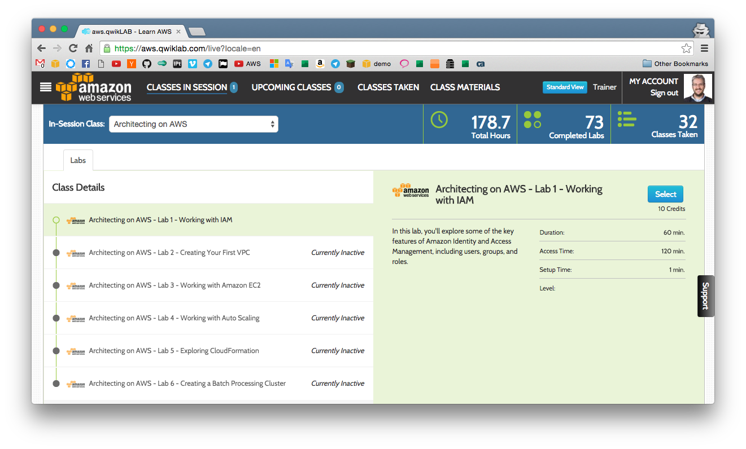Viewport: 746px width, 449px height.
Task: Go to the browser home page
Action: click(89, 49)
